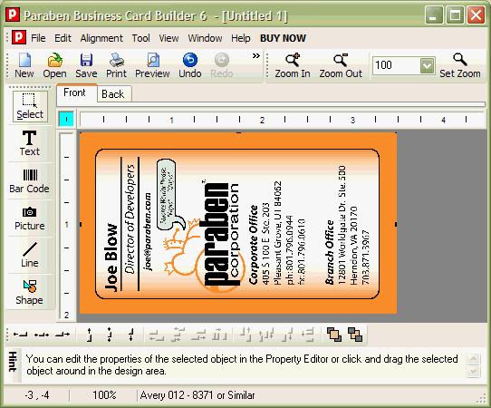
Task: Select the Director of Developers text
Action: coord(130,219)
